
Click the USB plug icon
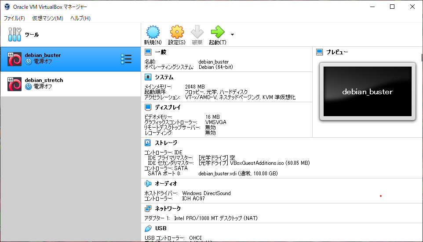click(148, 228)
